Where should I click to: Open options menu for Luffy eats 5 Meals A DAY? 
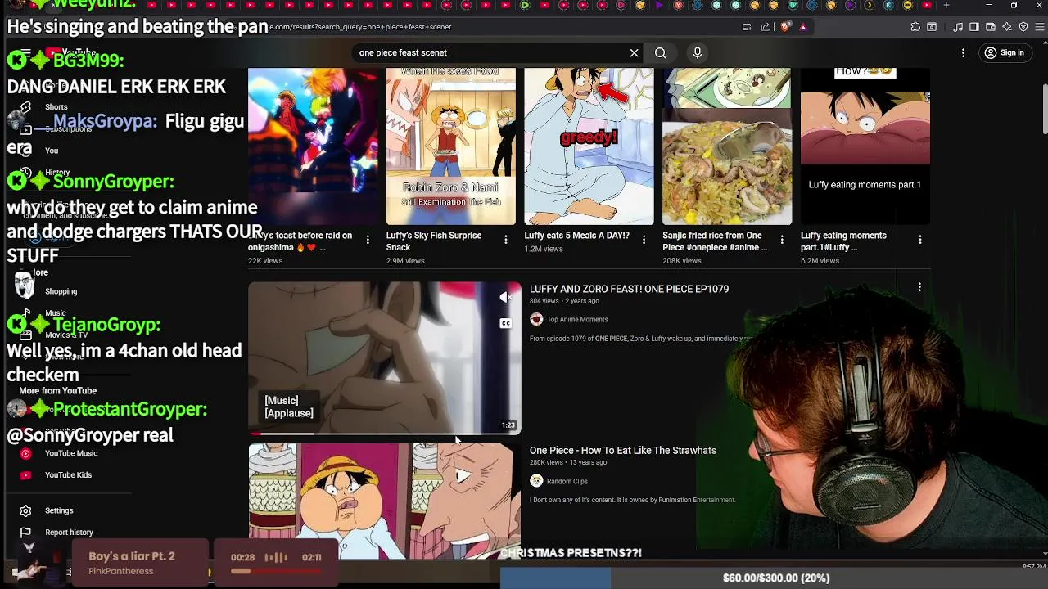coord(644,240)
